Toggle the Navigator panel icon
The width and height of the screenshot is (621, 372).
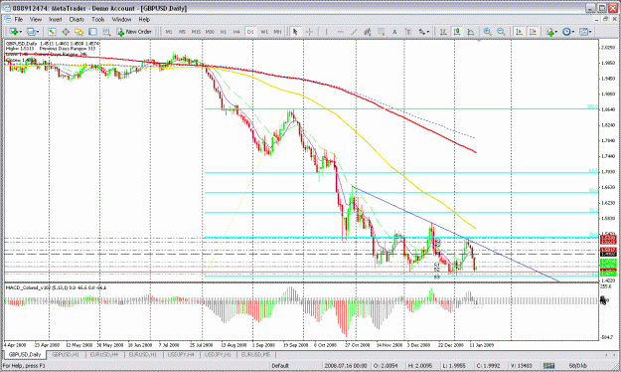(78, 32)
